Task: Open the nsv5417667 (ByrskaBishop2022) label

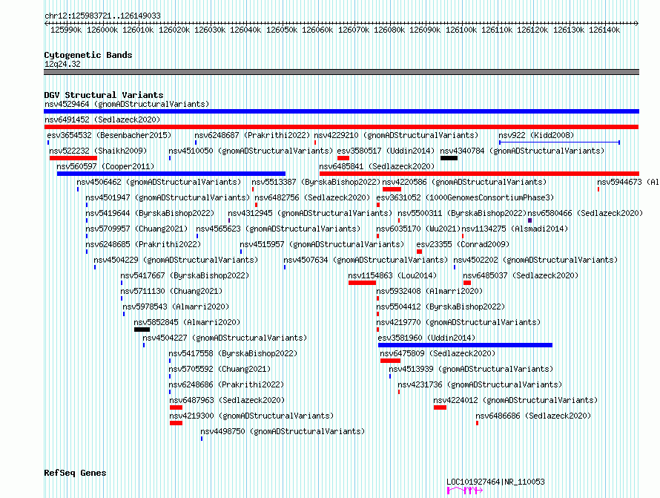Action: 185,275
